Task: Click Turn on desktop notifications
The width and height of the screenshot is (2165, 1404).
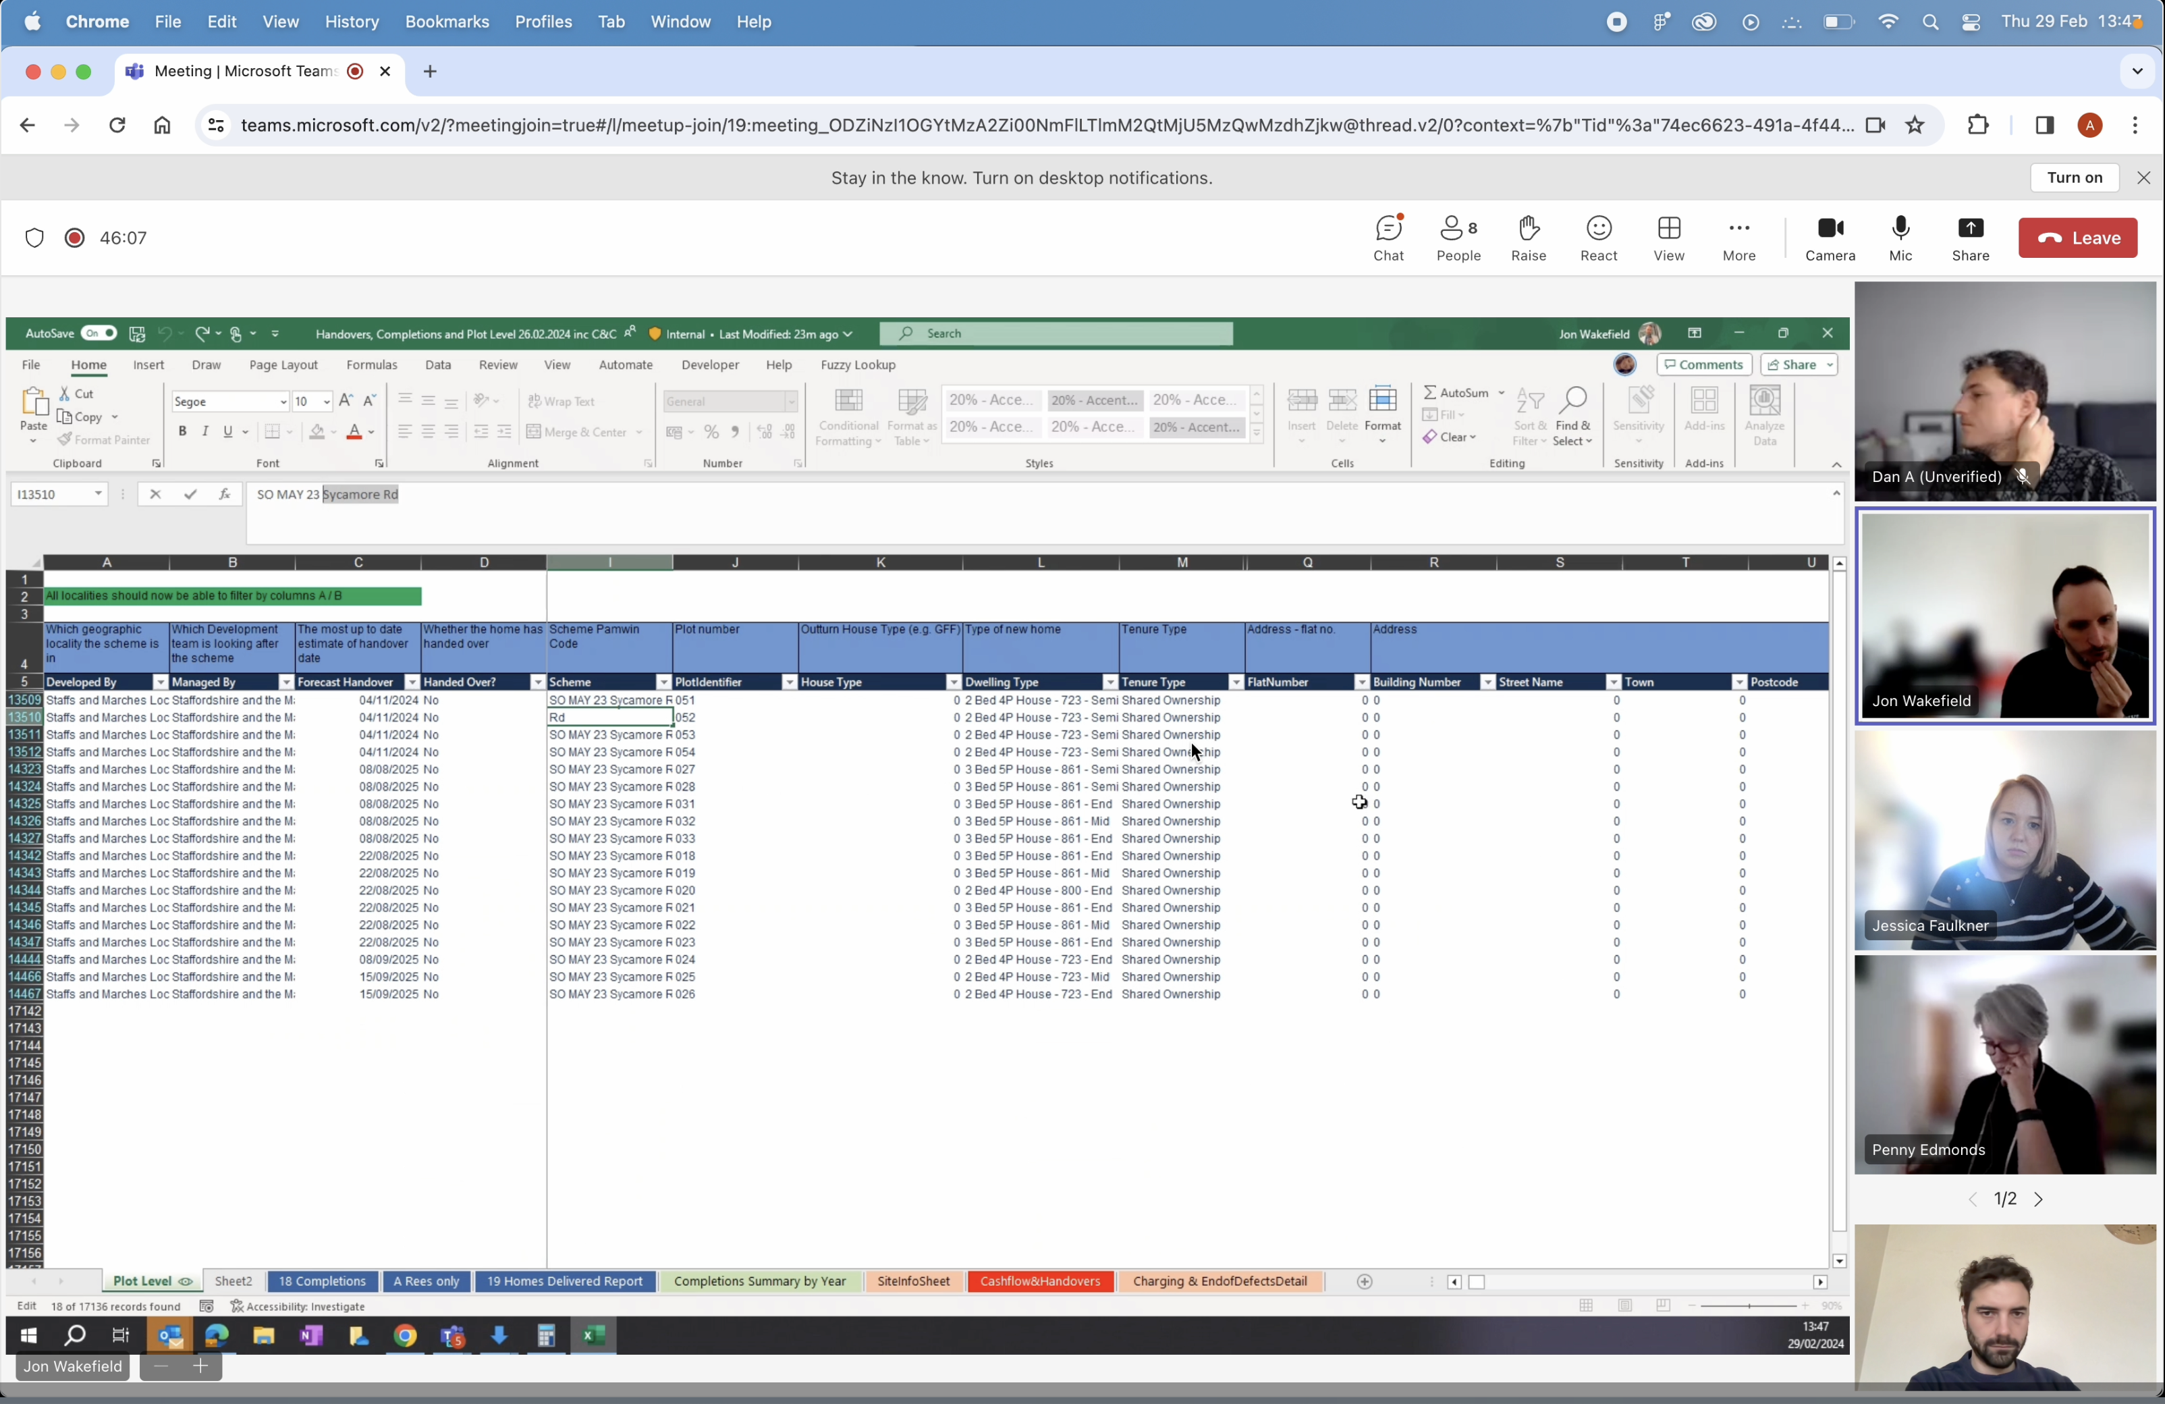Action: [2073, 178]
